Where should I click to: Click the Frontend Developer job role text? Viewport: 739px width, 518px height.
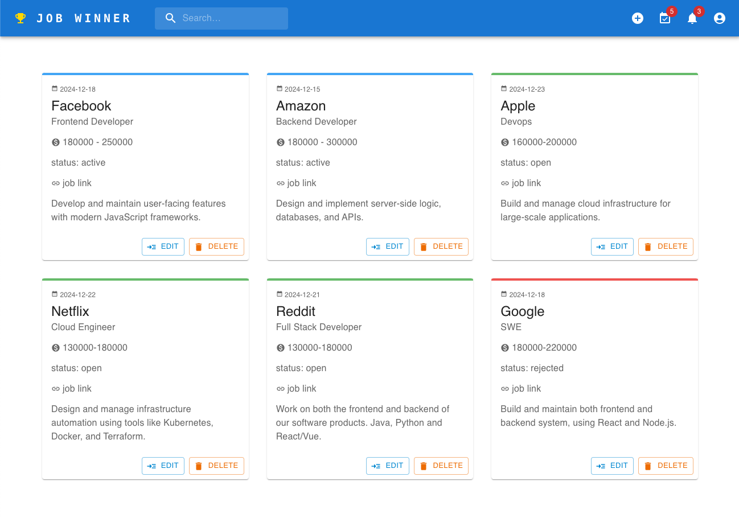point(92,122)
